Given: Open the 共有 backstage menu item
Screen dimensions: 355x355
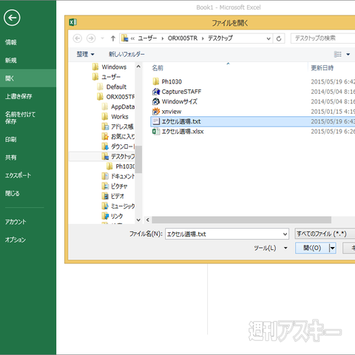Looking at the screenshot, I should [x=11, y=158].
